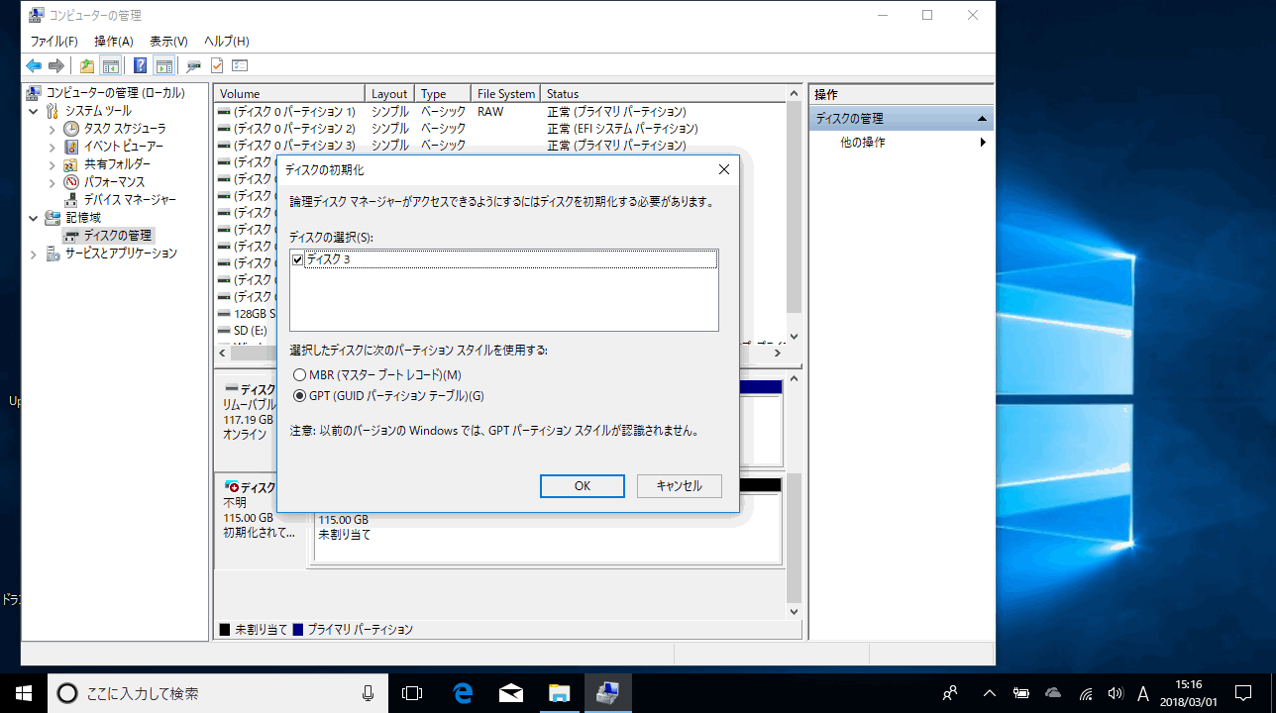Click the blue Help question mark icon
The image size is (1276, 713).
(x=140, y=66)
